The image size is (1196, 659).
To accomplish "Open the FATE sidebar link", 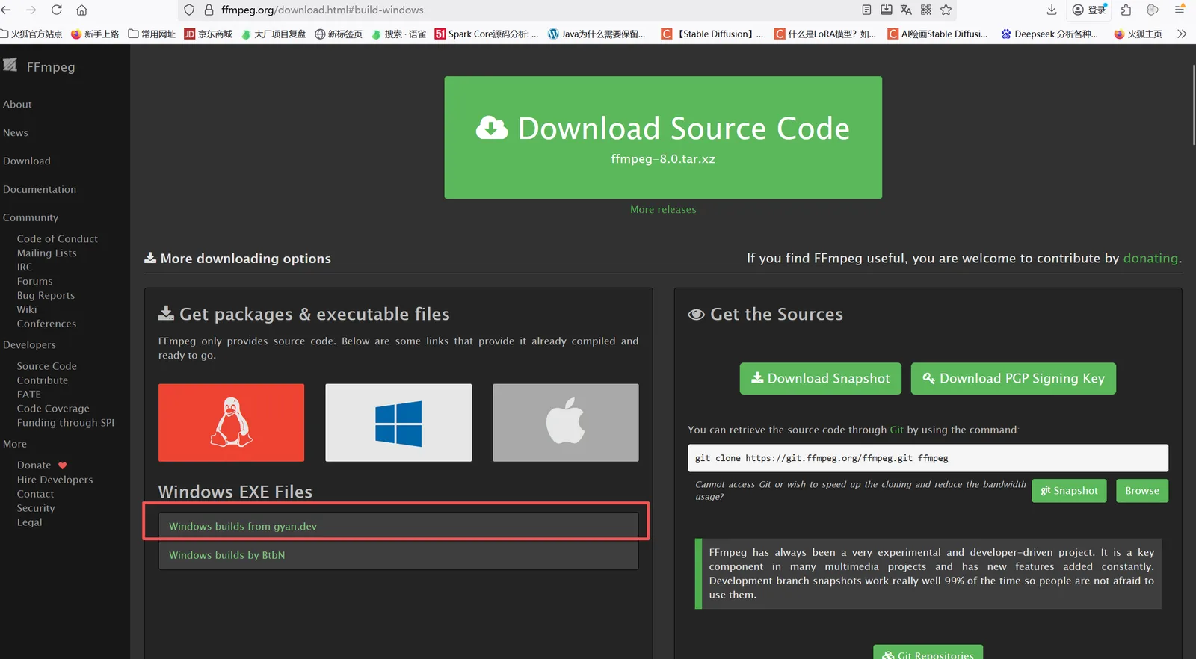I will coord(29,395).
